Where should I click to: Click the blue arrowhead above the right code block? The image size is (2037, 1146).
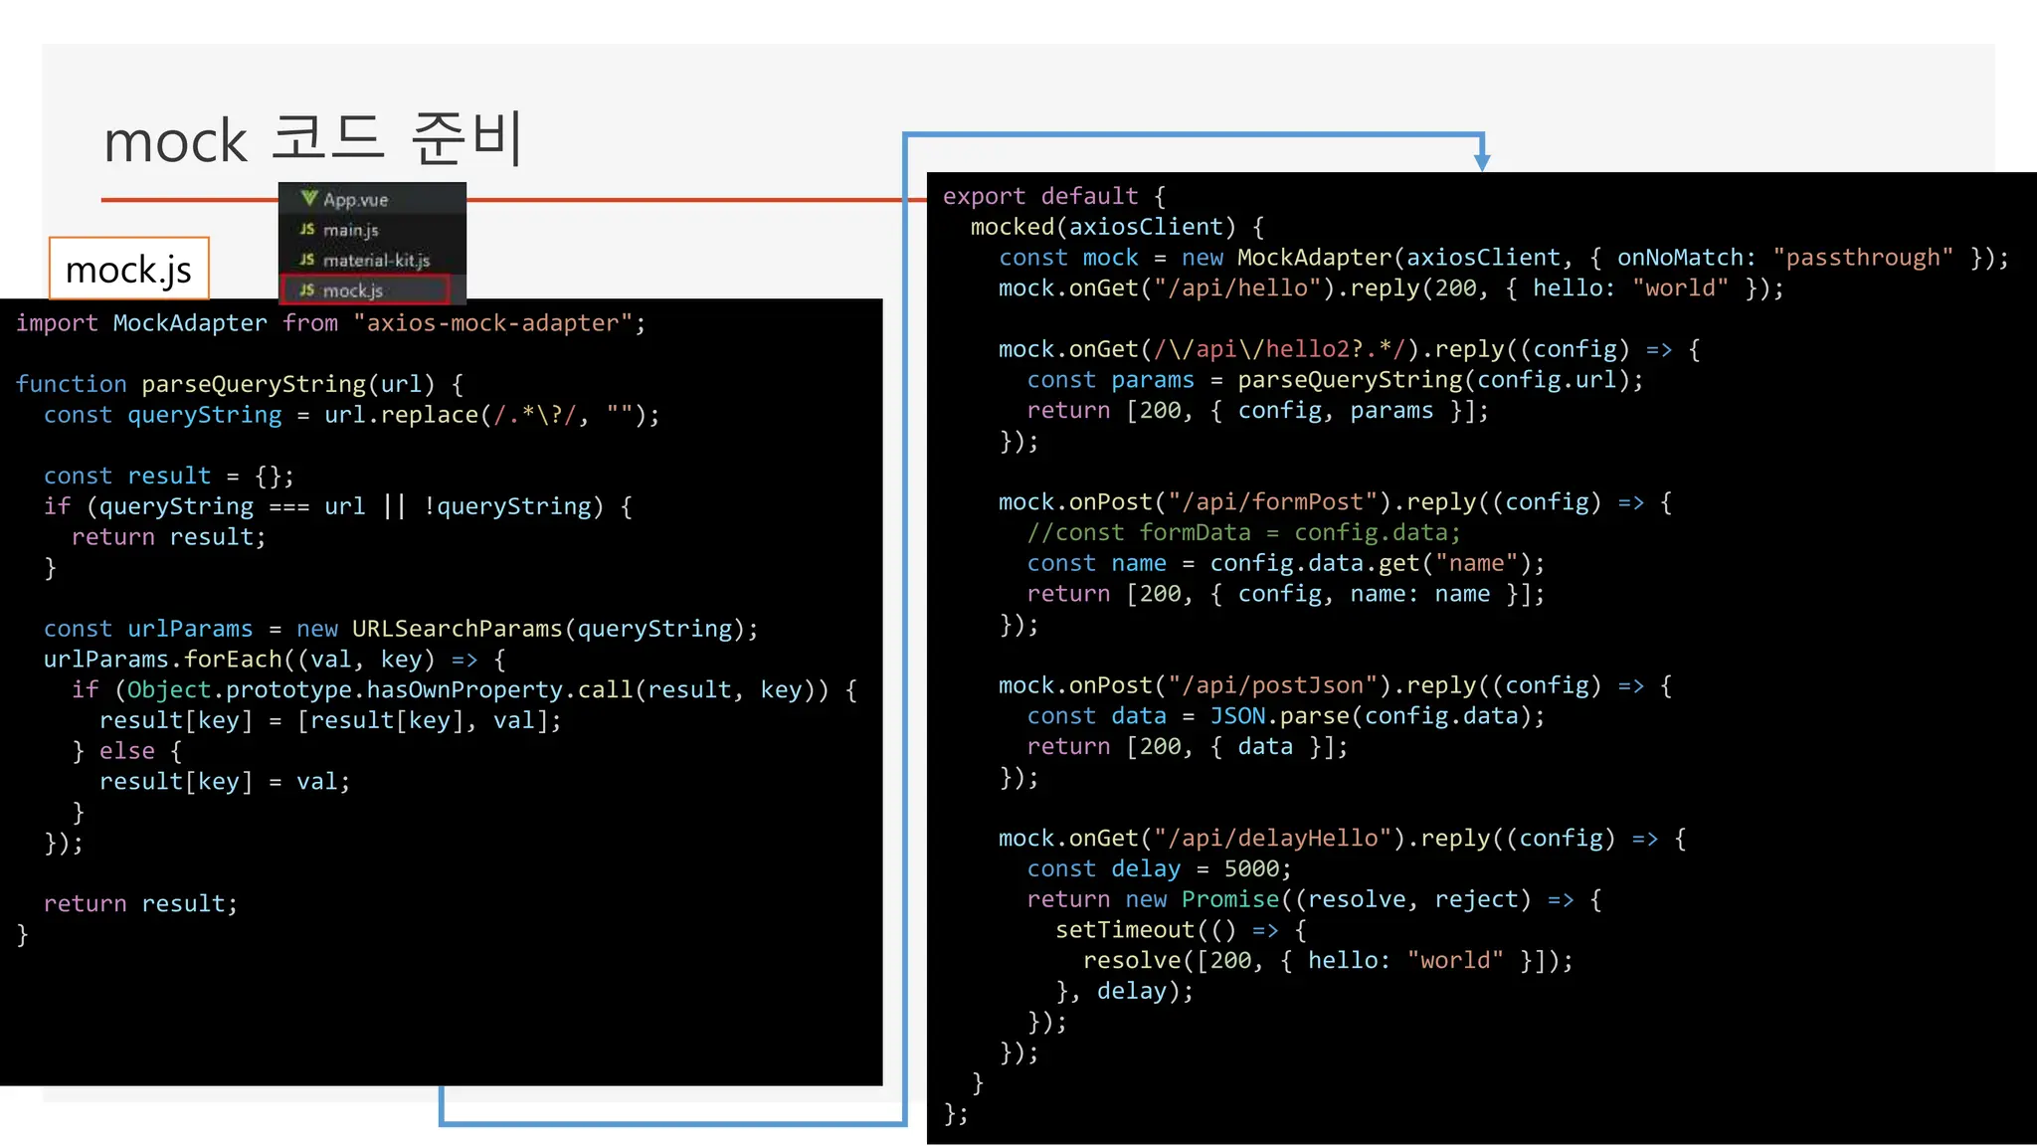pos(1482,161)
